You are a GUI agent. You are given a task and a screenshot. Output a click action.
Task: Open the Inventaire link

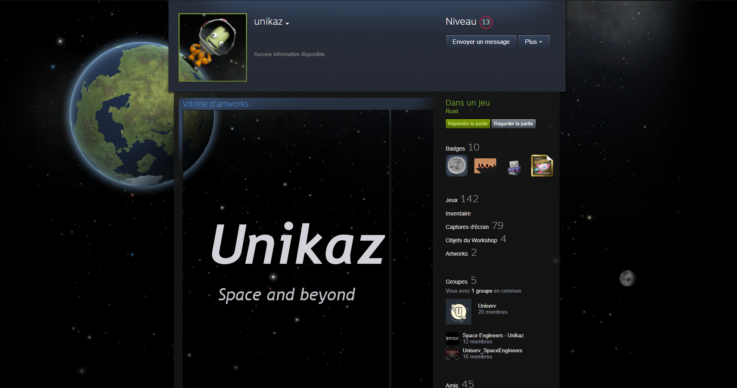pos(458,213)
